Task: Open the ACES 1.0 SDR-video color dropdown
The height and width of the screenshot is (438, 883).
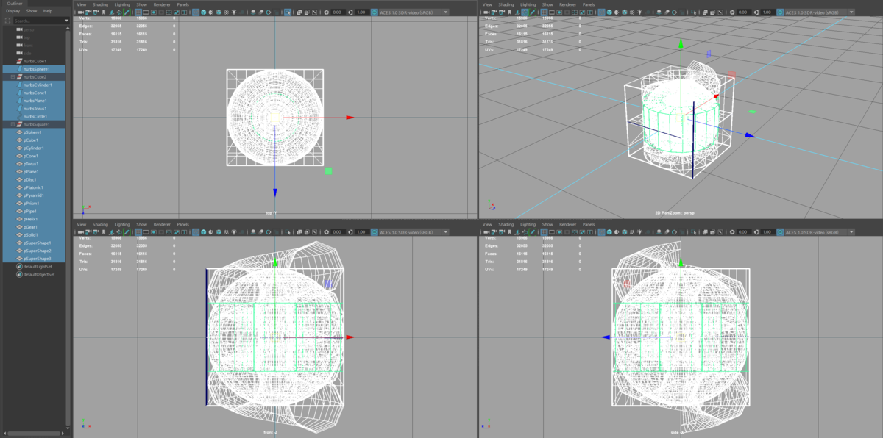Action: point(445,11)
